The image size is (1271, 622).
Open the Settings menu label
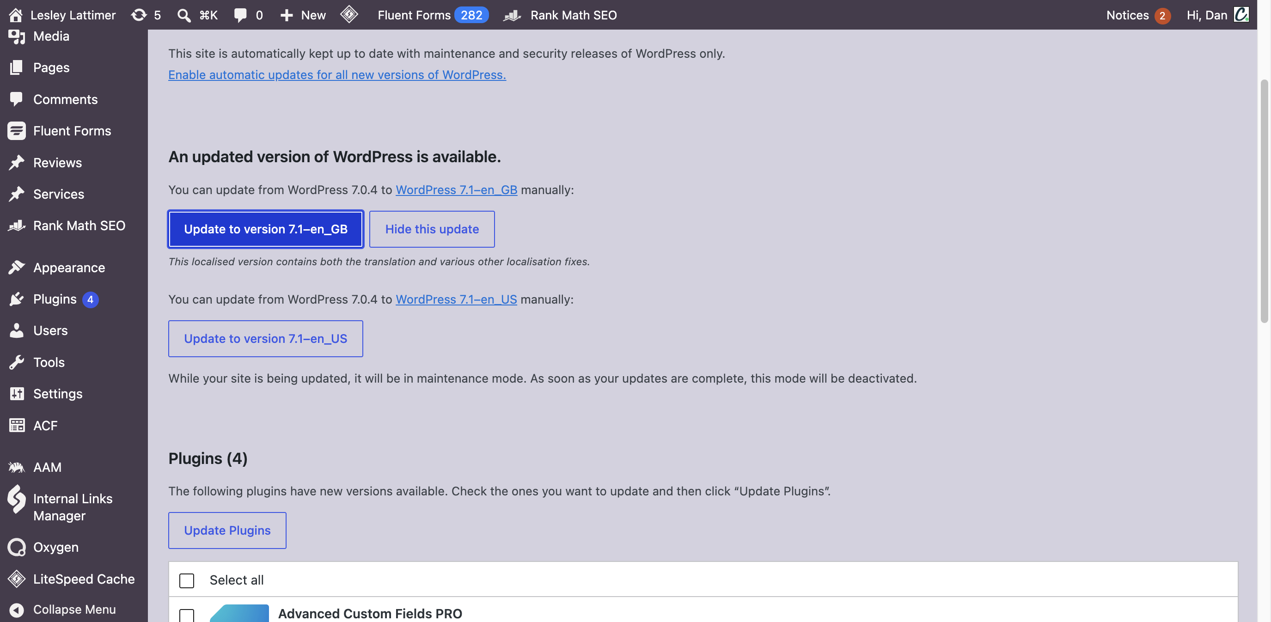[x=58, y=394]
